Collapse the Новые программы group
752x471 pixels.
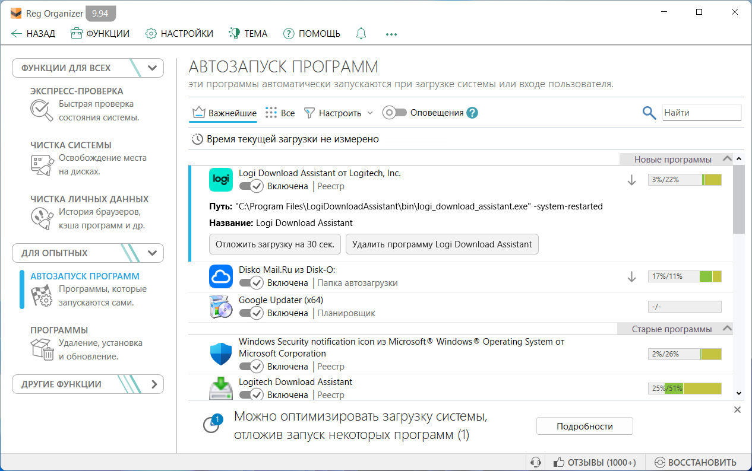click(676, 159)
